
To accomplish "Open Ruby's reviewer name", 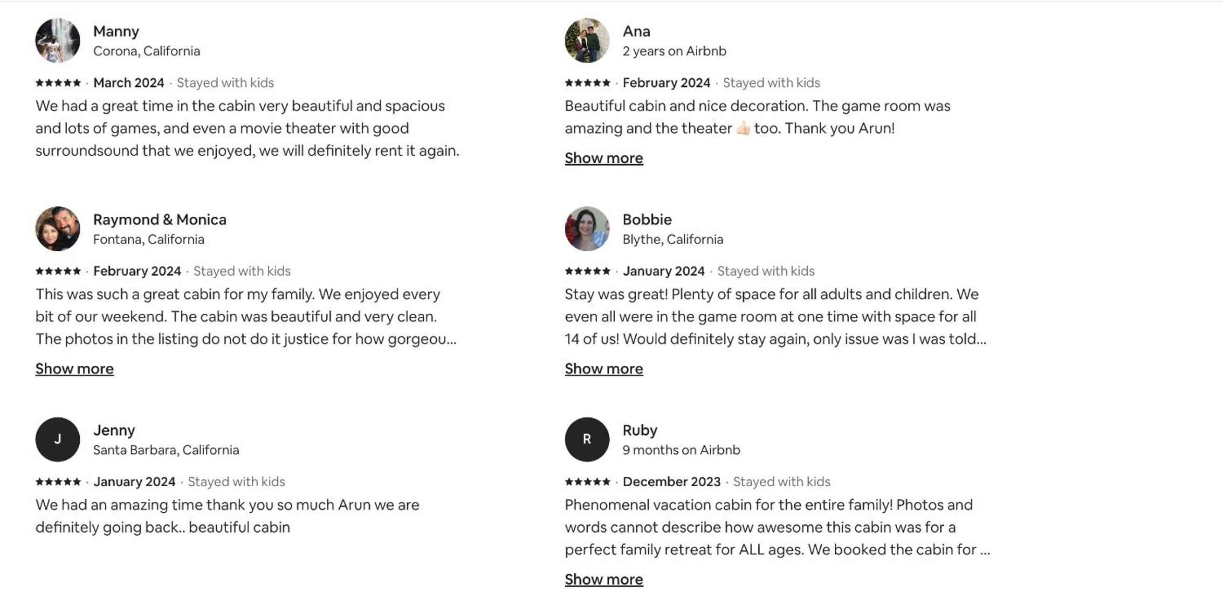I will pyautogui.click(x=640, y=430).
